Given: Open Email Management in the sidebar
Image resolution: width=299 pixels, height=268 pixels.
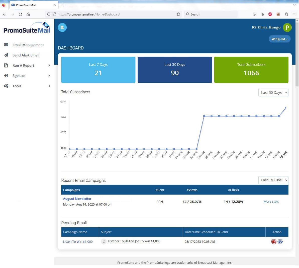Looking at the screenshot, I should 27,45.
